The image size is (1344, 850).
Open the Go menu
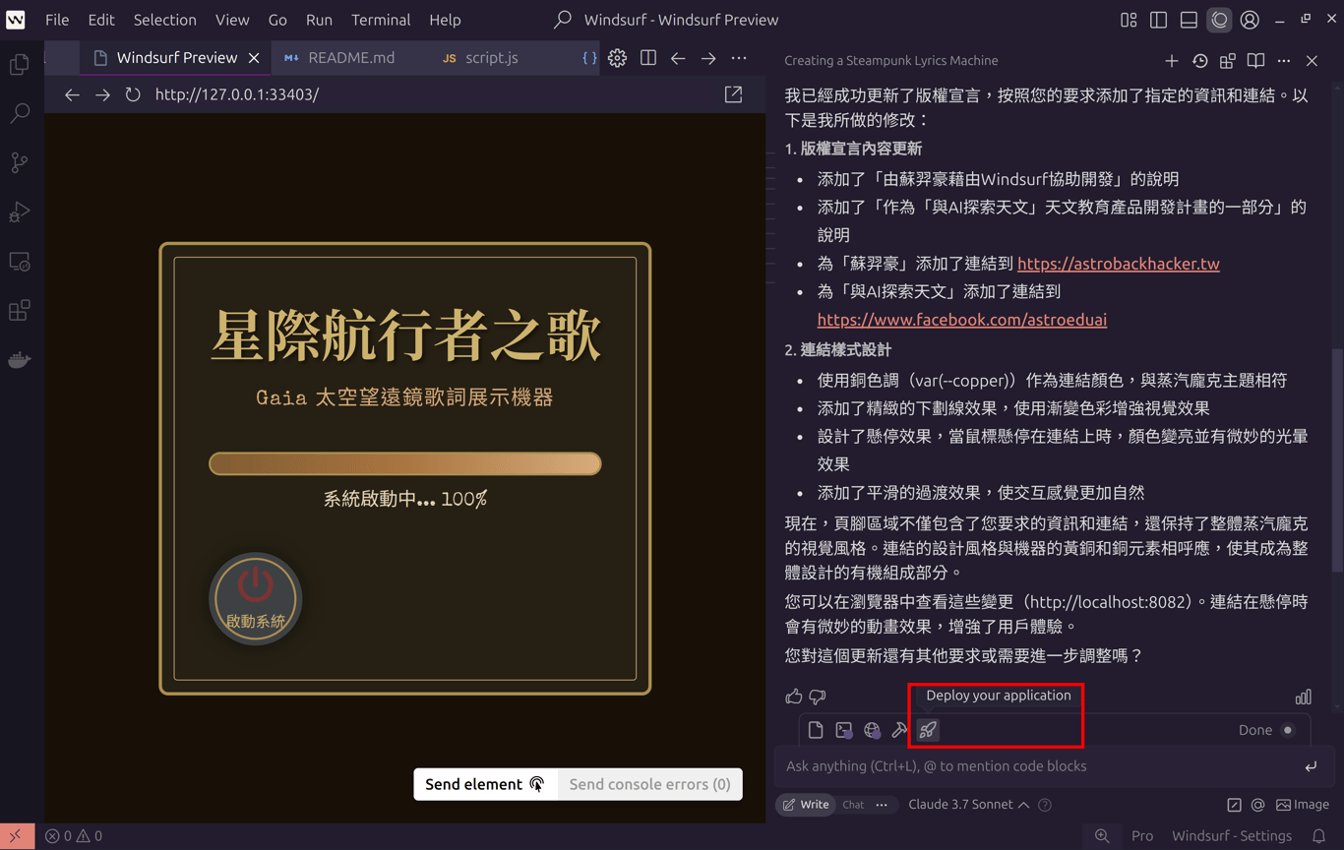[277, 20]
